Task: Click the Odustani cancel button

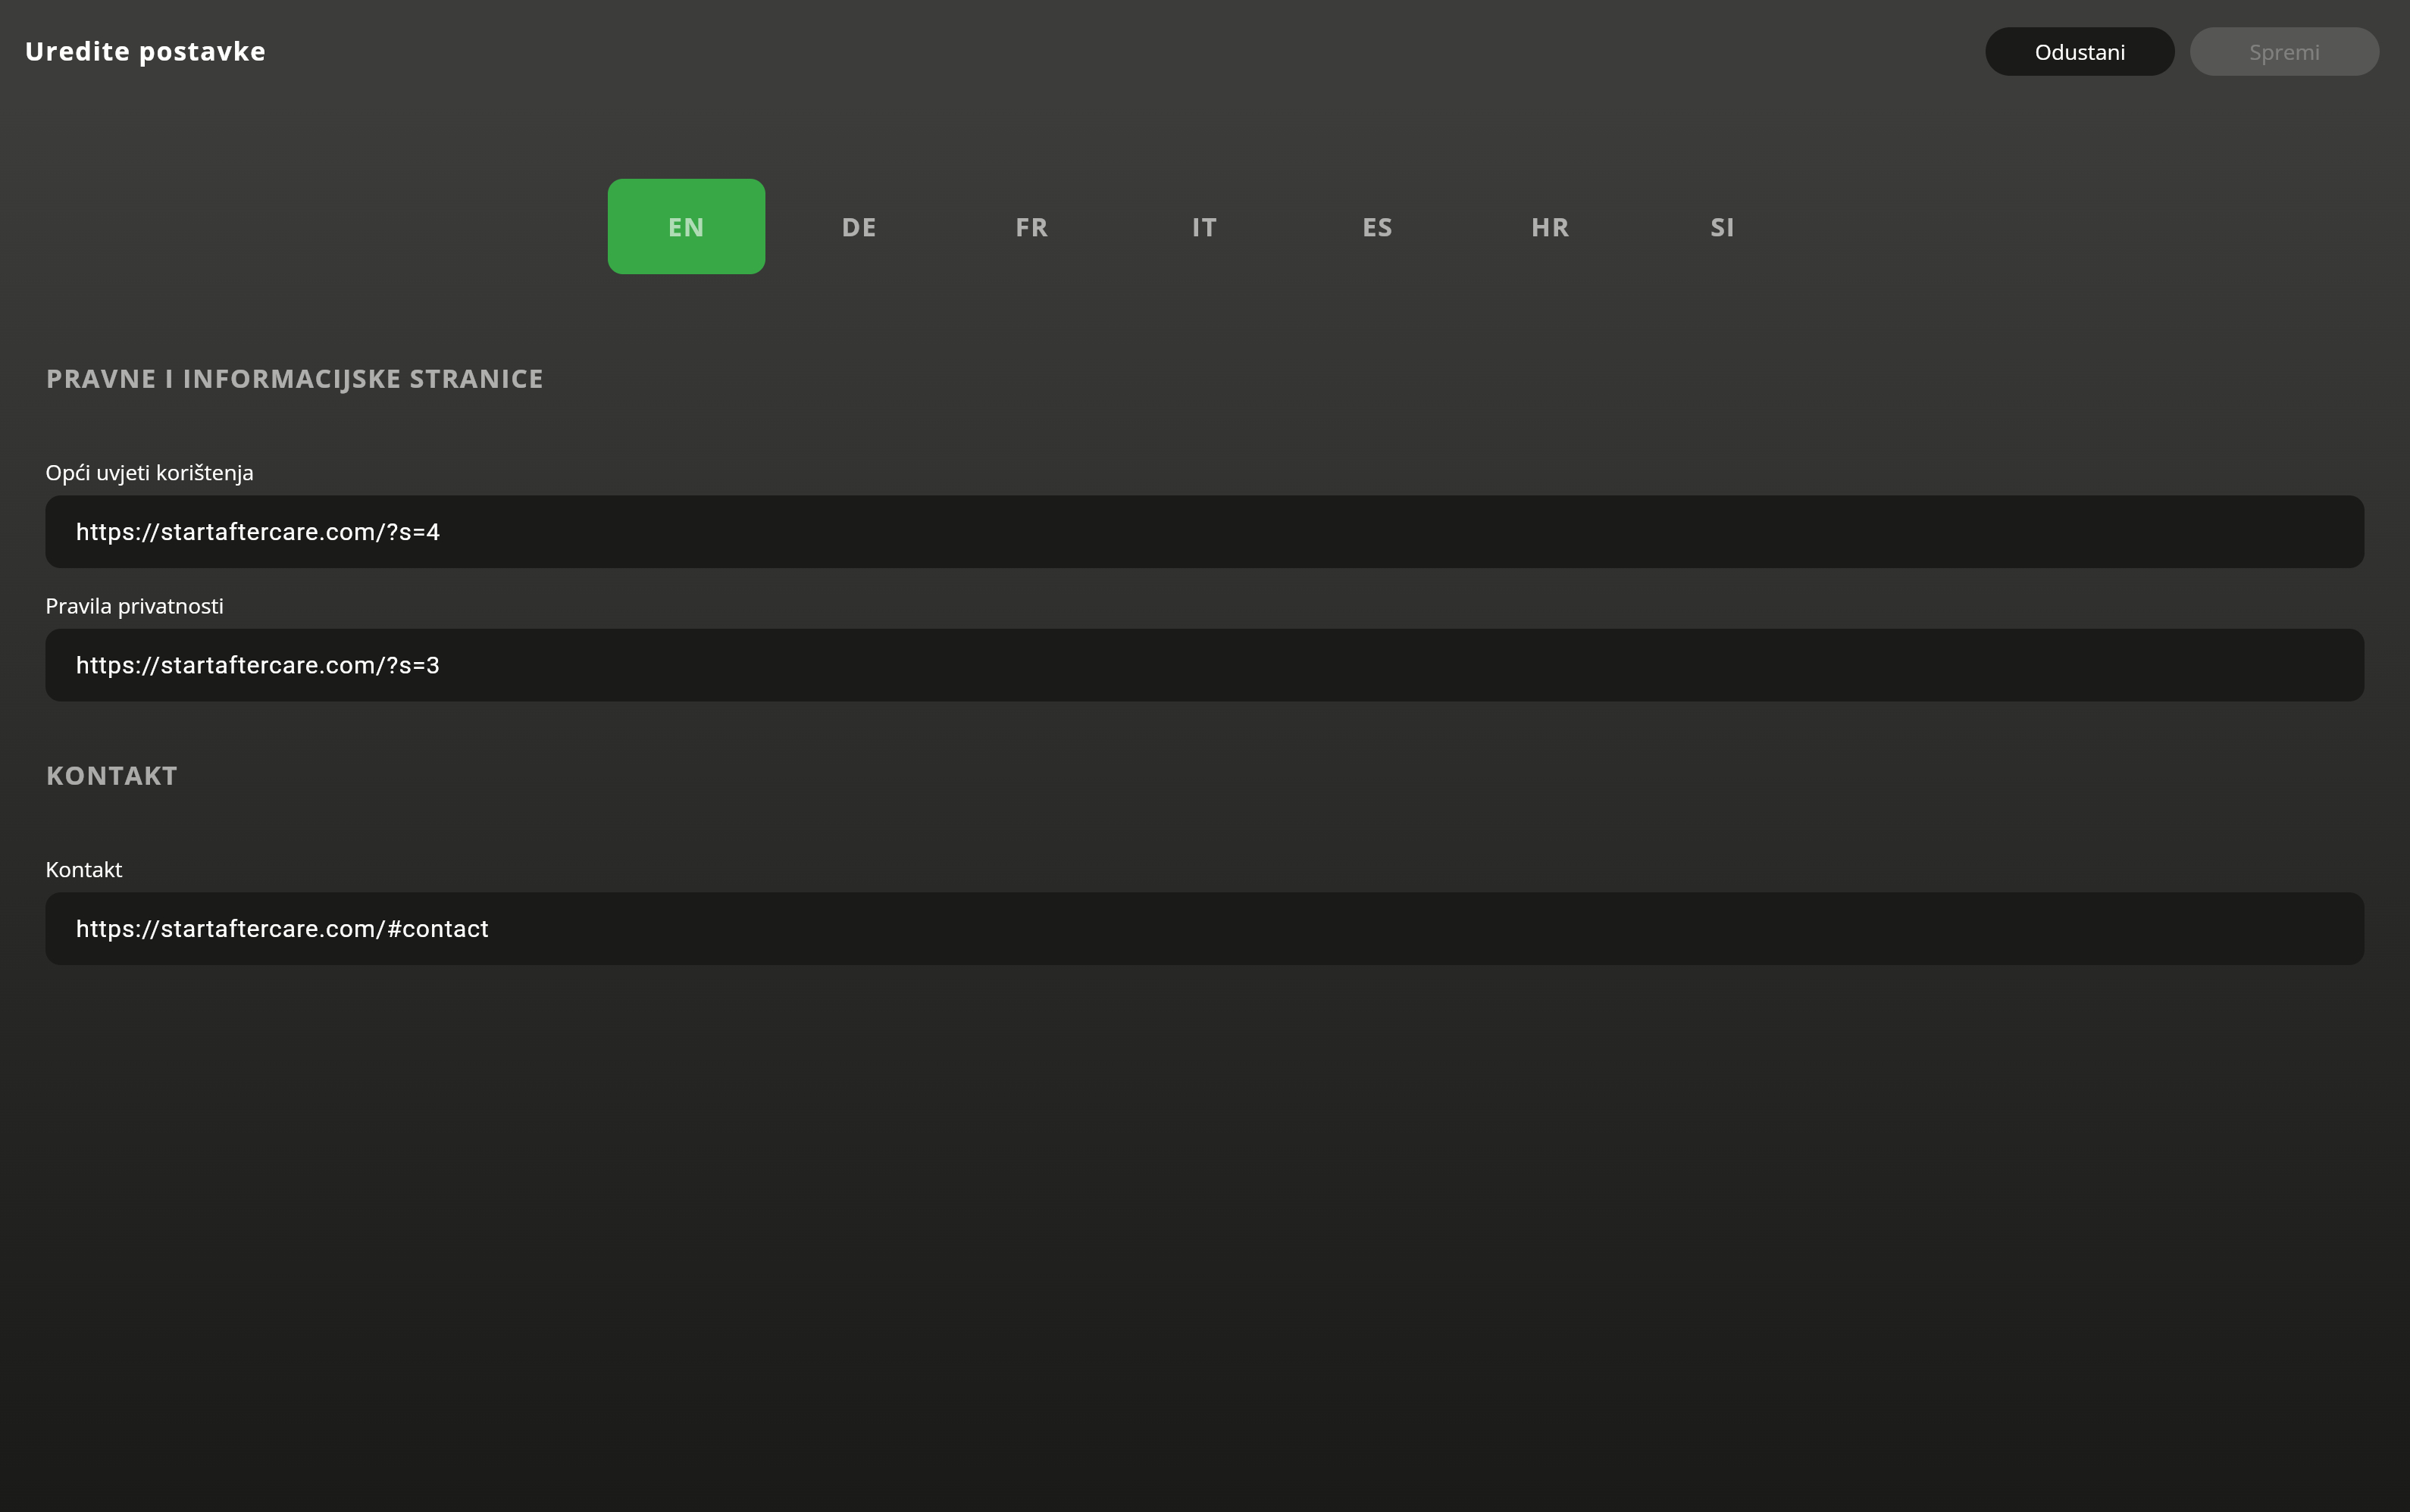Action: (2079, 52)
